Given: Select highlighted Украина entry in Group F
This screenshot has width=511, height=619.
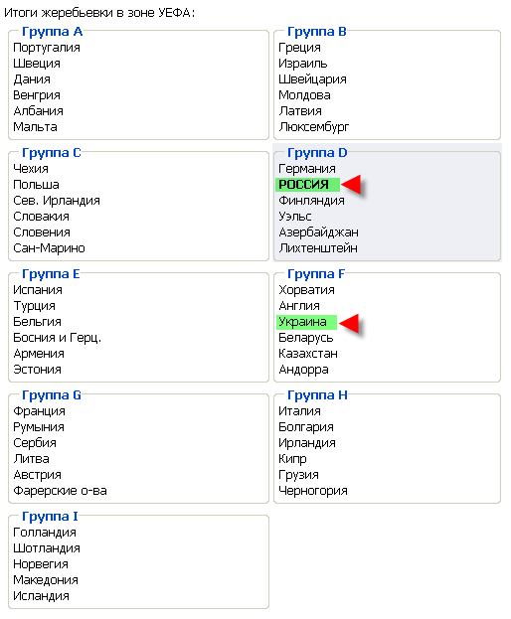Looking at the screenshot, I should (306, 322).
